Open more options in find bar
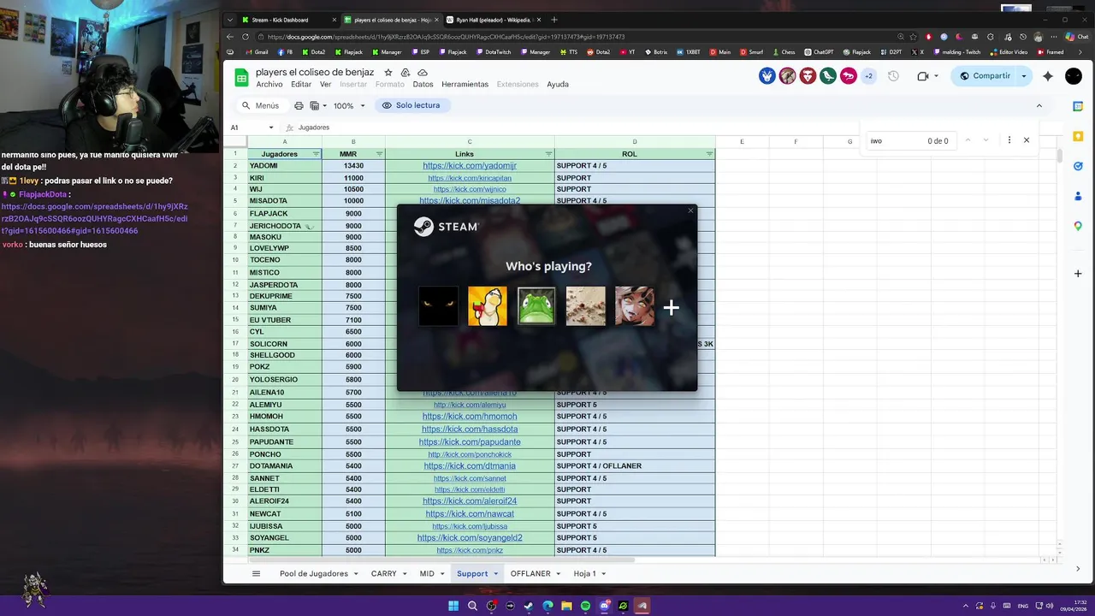The image size is (1095, 616). [x=1009, y=140]
